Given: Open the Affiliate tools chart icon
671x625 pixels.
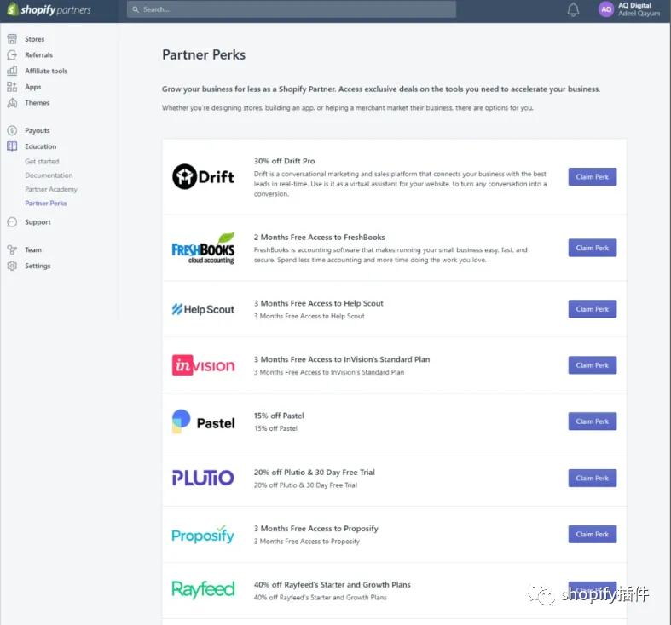Looking at the screenshot, I should tap(12, 71).
